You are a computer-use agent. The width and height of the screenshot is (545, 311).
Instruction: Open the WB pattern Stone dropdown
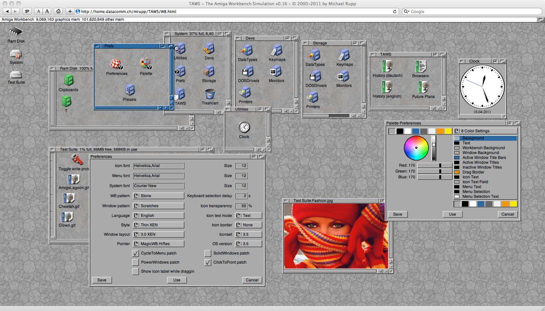pos(158,196)
